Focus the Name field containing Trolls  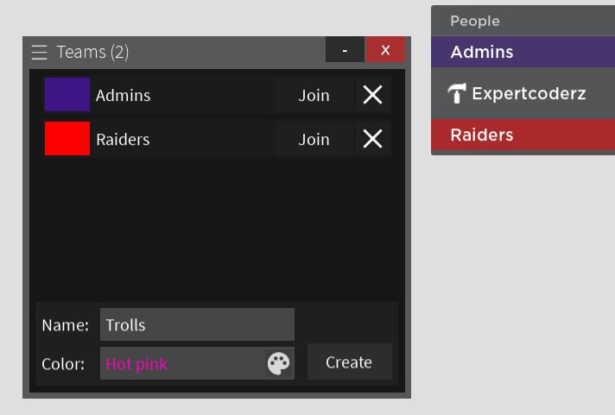(x=197, y=324)
